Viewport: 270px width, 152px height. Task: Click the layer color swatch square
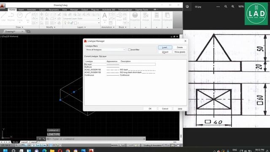click(x=76, y=23)
